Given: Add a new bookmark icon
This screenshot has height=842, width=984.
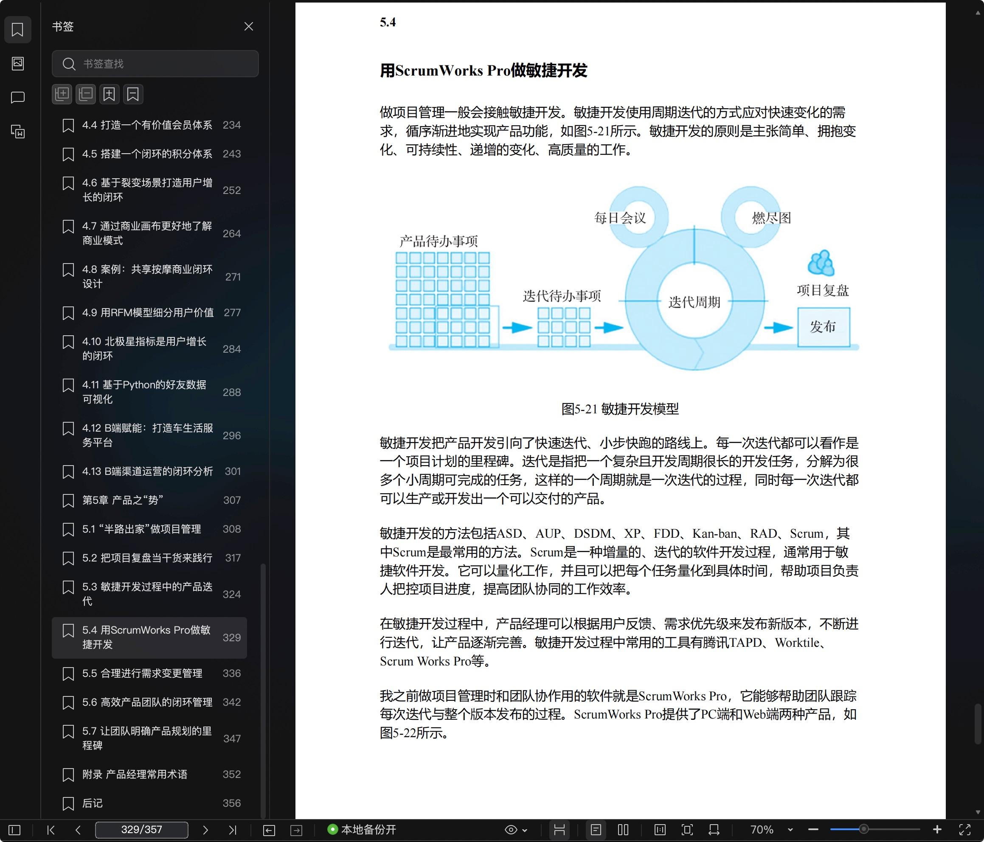Looking at the screenshot, I should coord(109,94).
